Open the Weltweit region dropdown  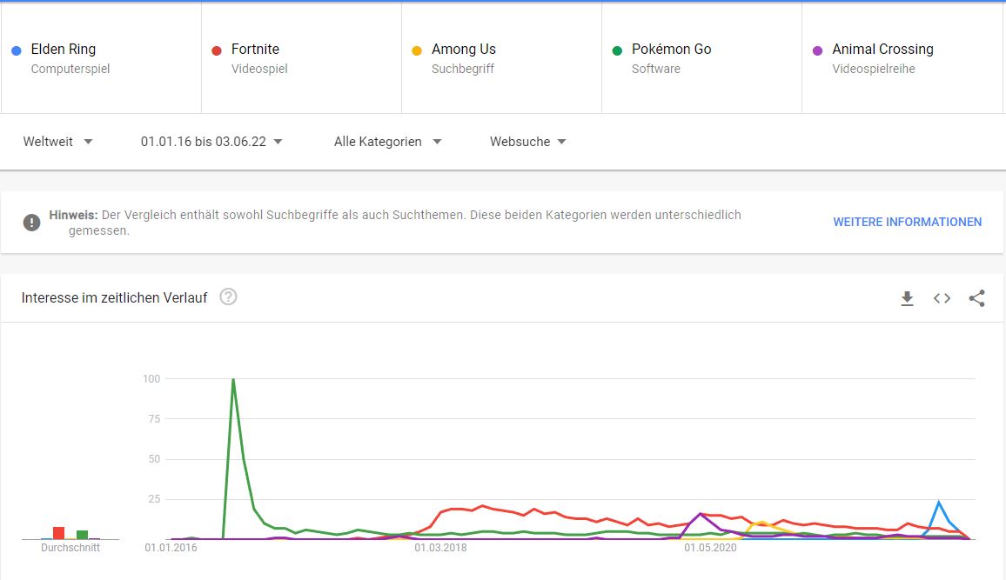57,142
